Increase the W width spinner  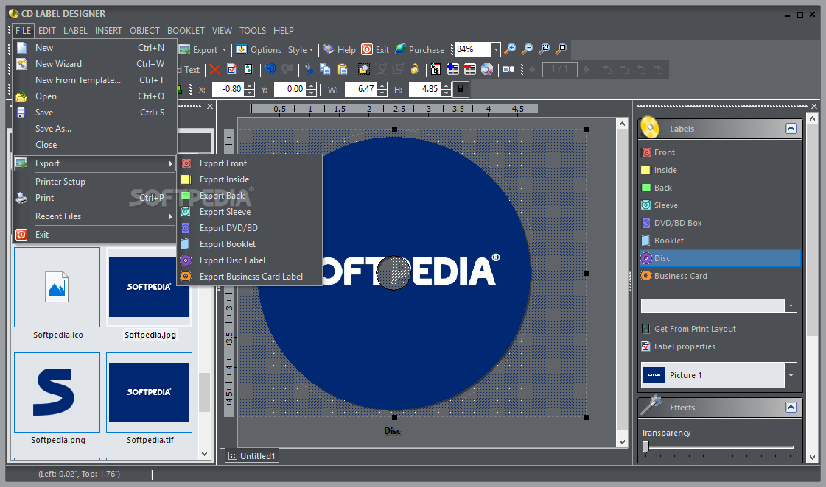[382, 86]
